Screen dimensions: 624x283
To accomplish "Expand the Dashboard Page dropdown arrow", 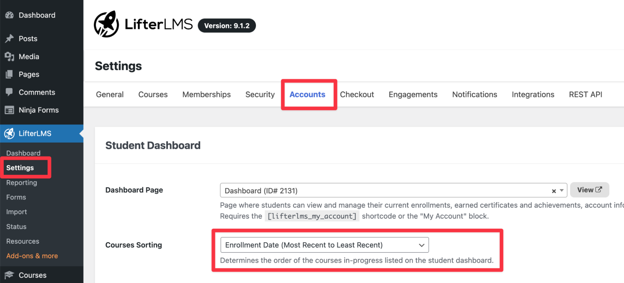I will point(562,191).
